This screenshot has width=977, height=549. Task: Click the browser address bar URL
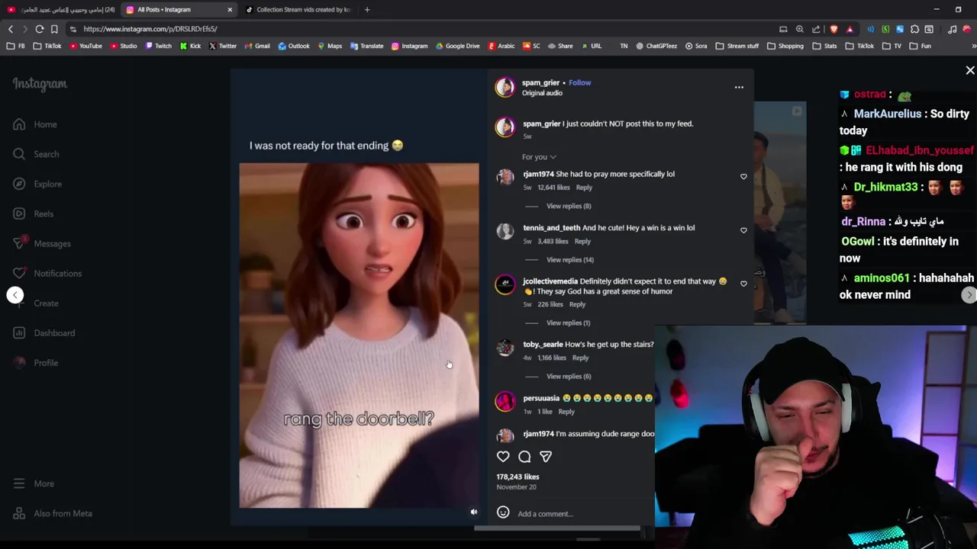[150, 29]
